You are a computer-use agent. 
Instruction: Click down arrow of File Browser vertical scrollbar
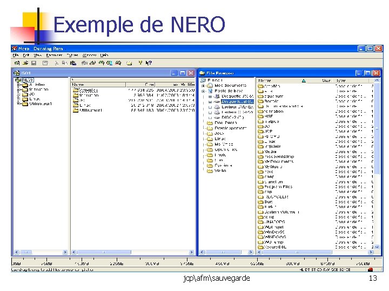click(x=377, y=247)
